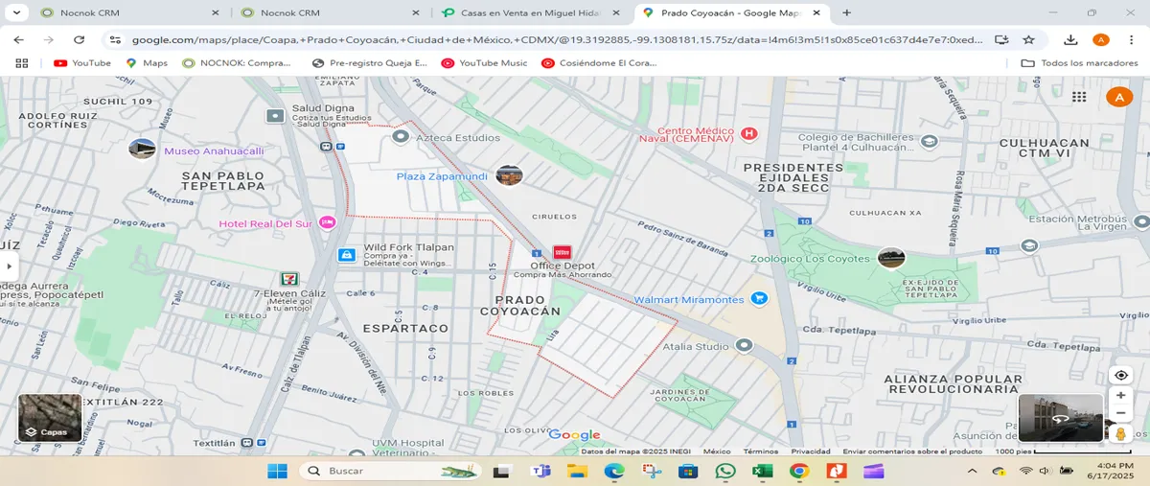Screen dimensions: 1150x486
Task: Click the Office Depot store pin
Action: (563, 252)
